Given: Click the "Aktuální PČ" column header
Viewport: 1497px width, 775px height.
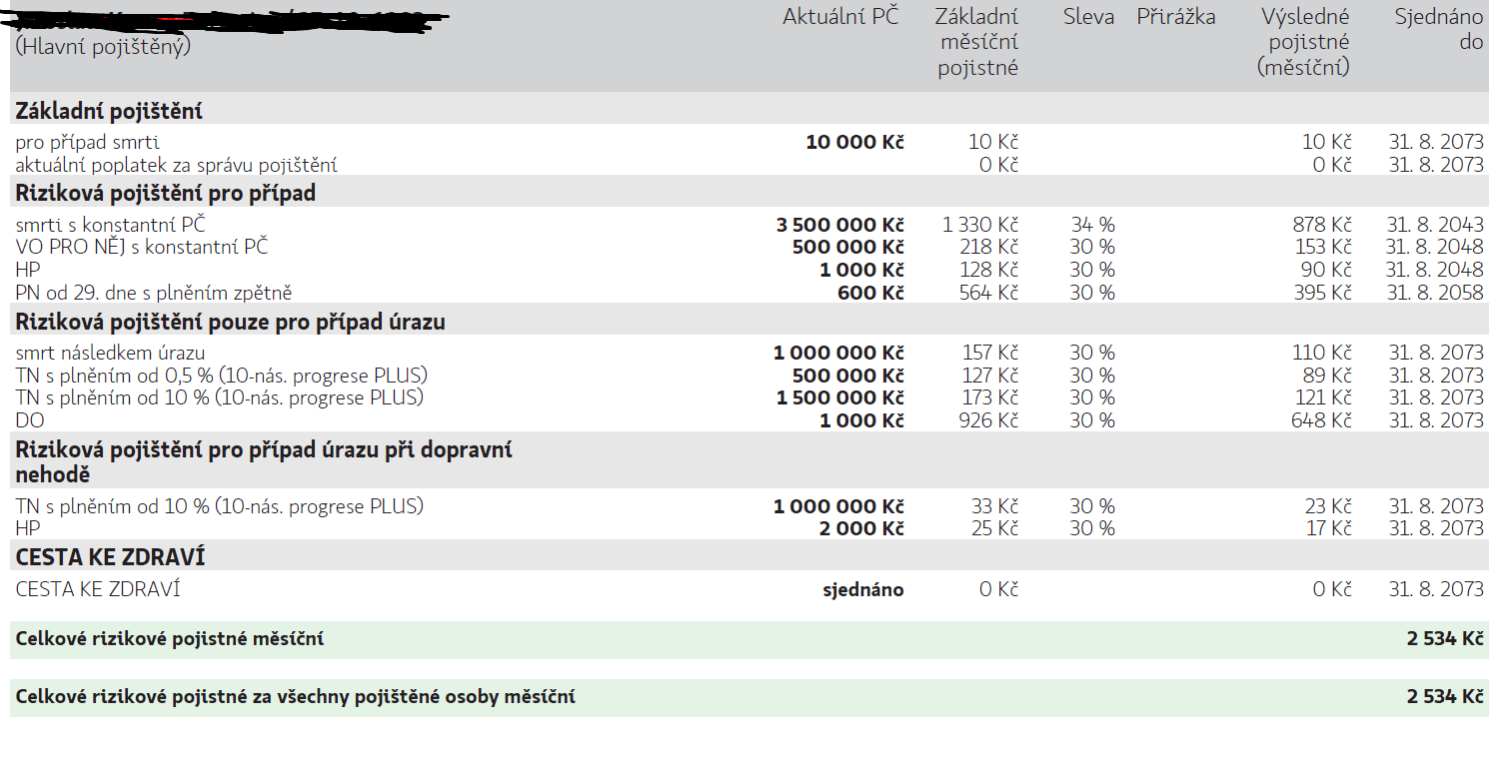Looking at the screenshot, I should [840, 17].
